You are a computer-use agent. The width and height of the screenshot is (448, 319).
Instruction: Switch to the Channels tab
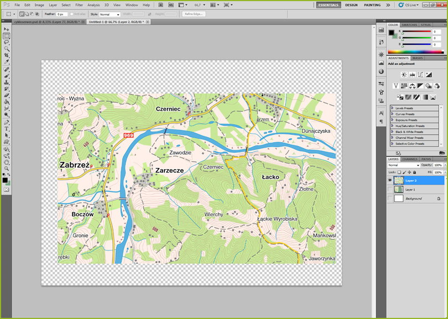(x=410, y=159)
